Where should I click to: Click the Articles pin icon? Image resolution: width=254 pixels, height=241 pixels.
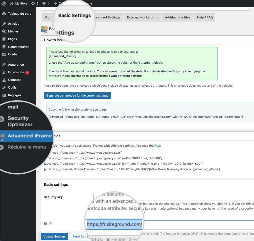4,24
